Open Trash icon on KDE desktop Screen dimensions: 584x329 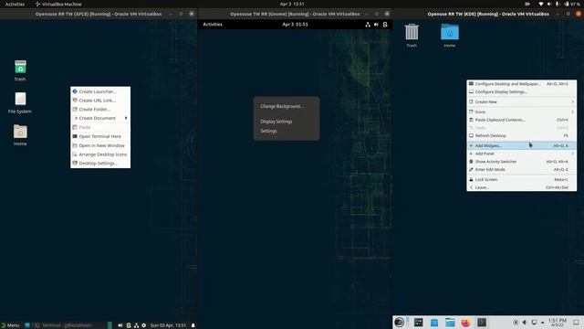412,32
